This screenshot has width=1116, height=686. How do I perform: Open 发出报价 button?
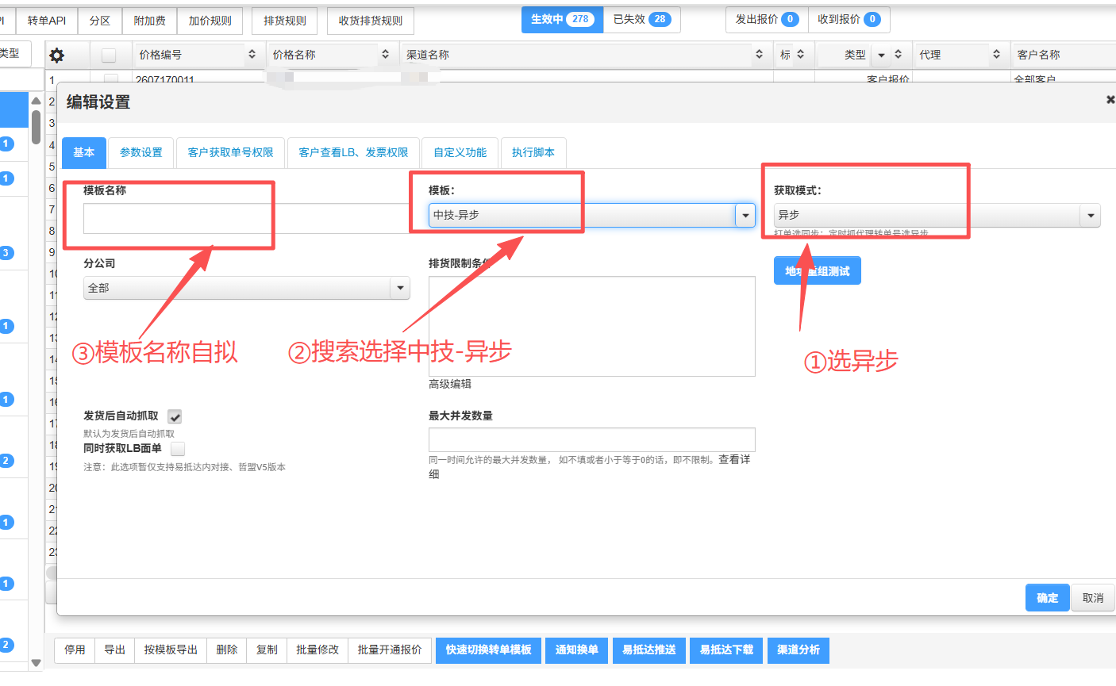point(767,20)
